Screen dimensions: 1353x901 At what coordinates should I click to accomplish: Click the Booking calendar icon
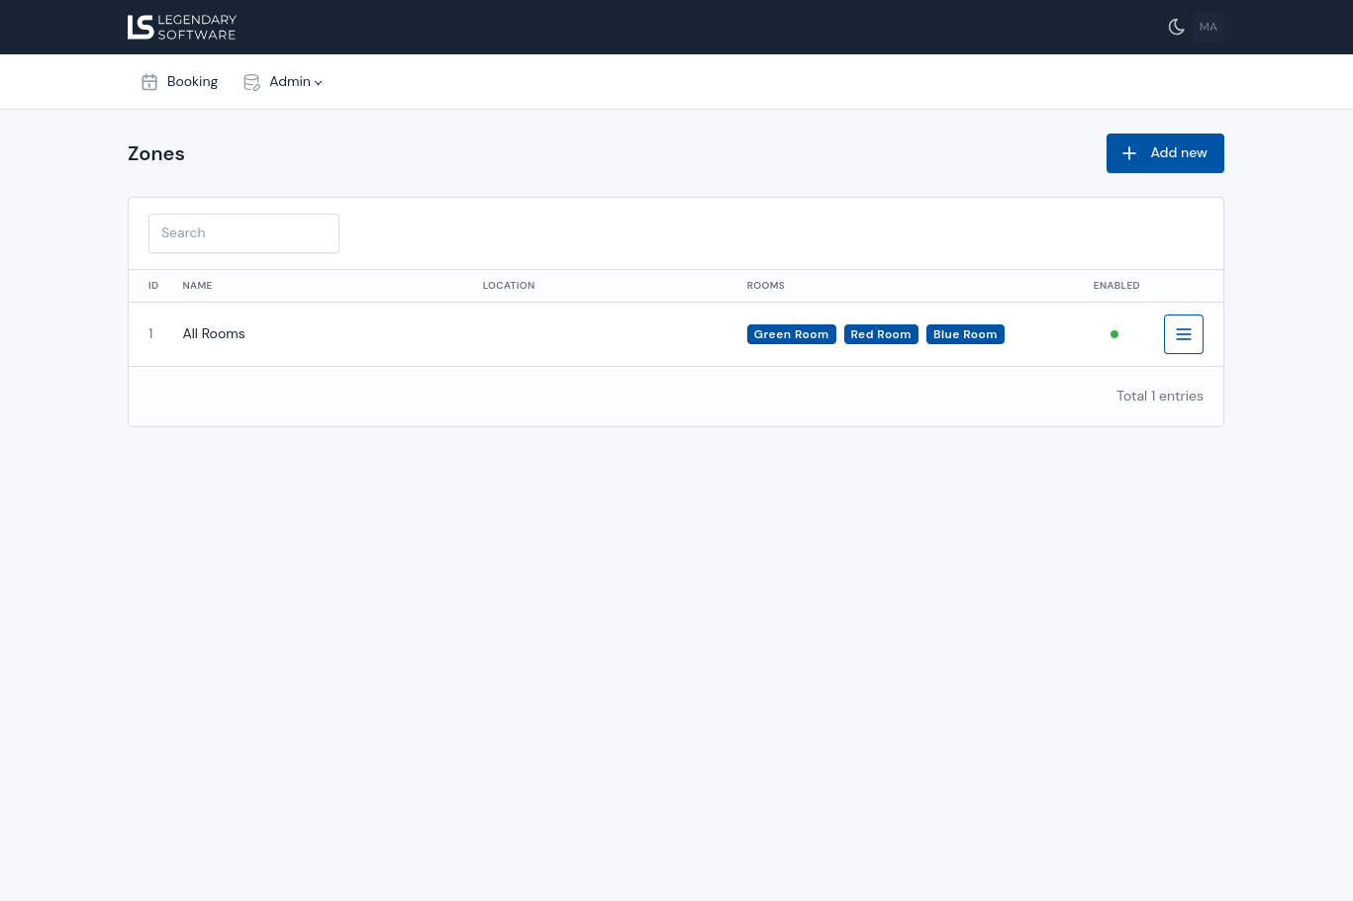(x=149, y=82)
